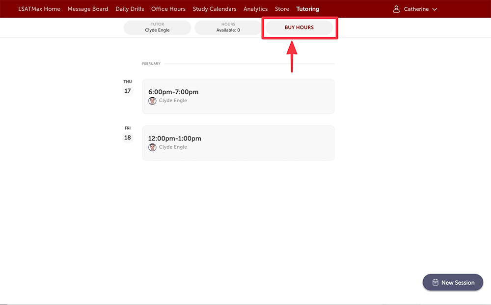Open the 12:00pm-1:00pm session card
The image size is (491, 305).
click(x=238, y=143)
